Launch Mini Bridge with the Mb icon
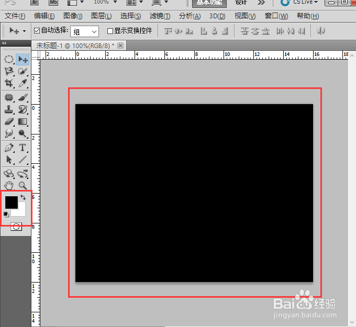356x327 pixels. [53, 2]
